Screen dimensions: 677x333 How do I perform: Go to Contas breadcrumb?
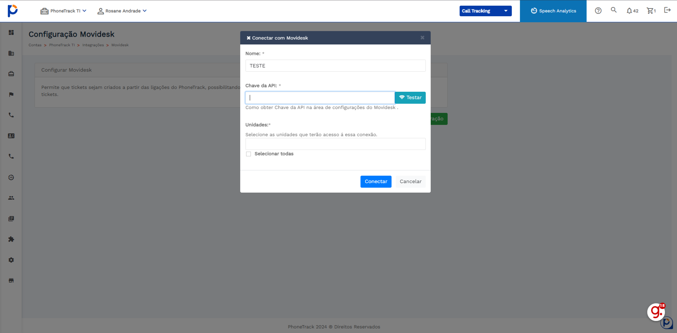(x=35, y=45)
